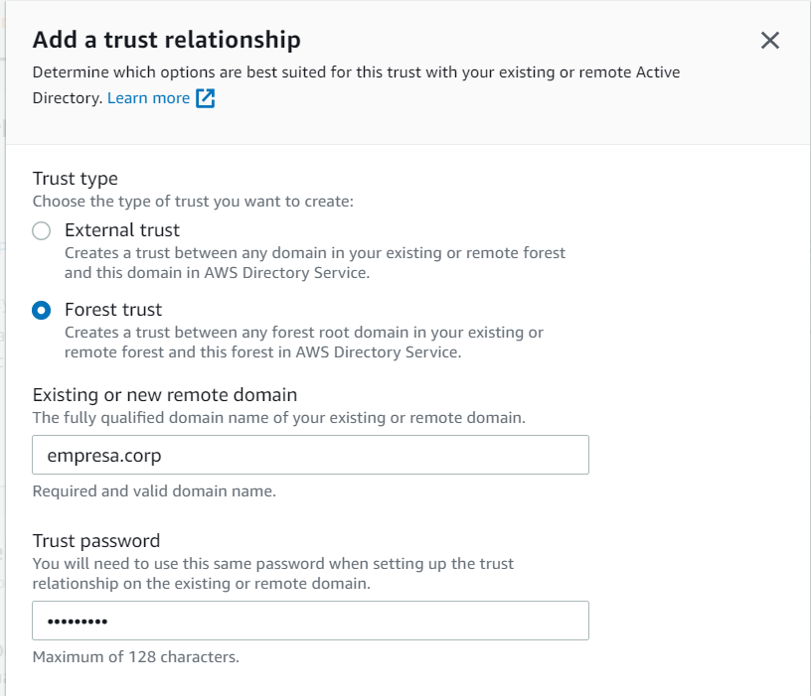Click the Add a trust relationship heading
Image resolution: width=811 pixels, height=696 pixels.
pos(167,41)
